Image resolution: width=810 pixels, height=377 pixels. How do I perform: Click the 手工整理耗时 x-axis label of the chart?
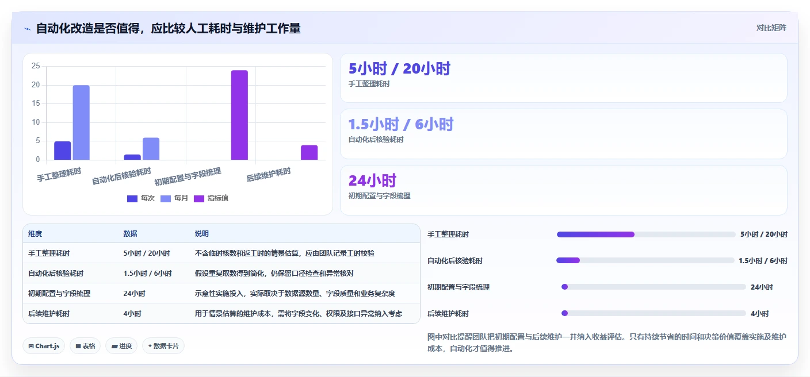(x=59, y=174)
